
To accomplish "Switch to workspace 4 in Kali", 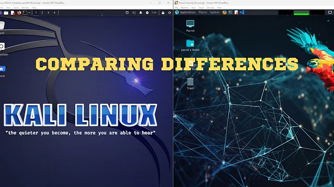I will 54,13.
